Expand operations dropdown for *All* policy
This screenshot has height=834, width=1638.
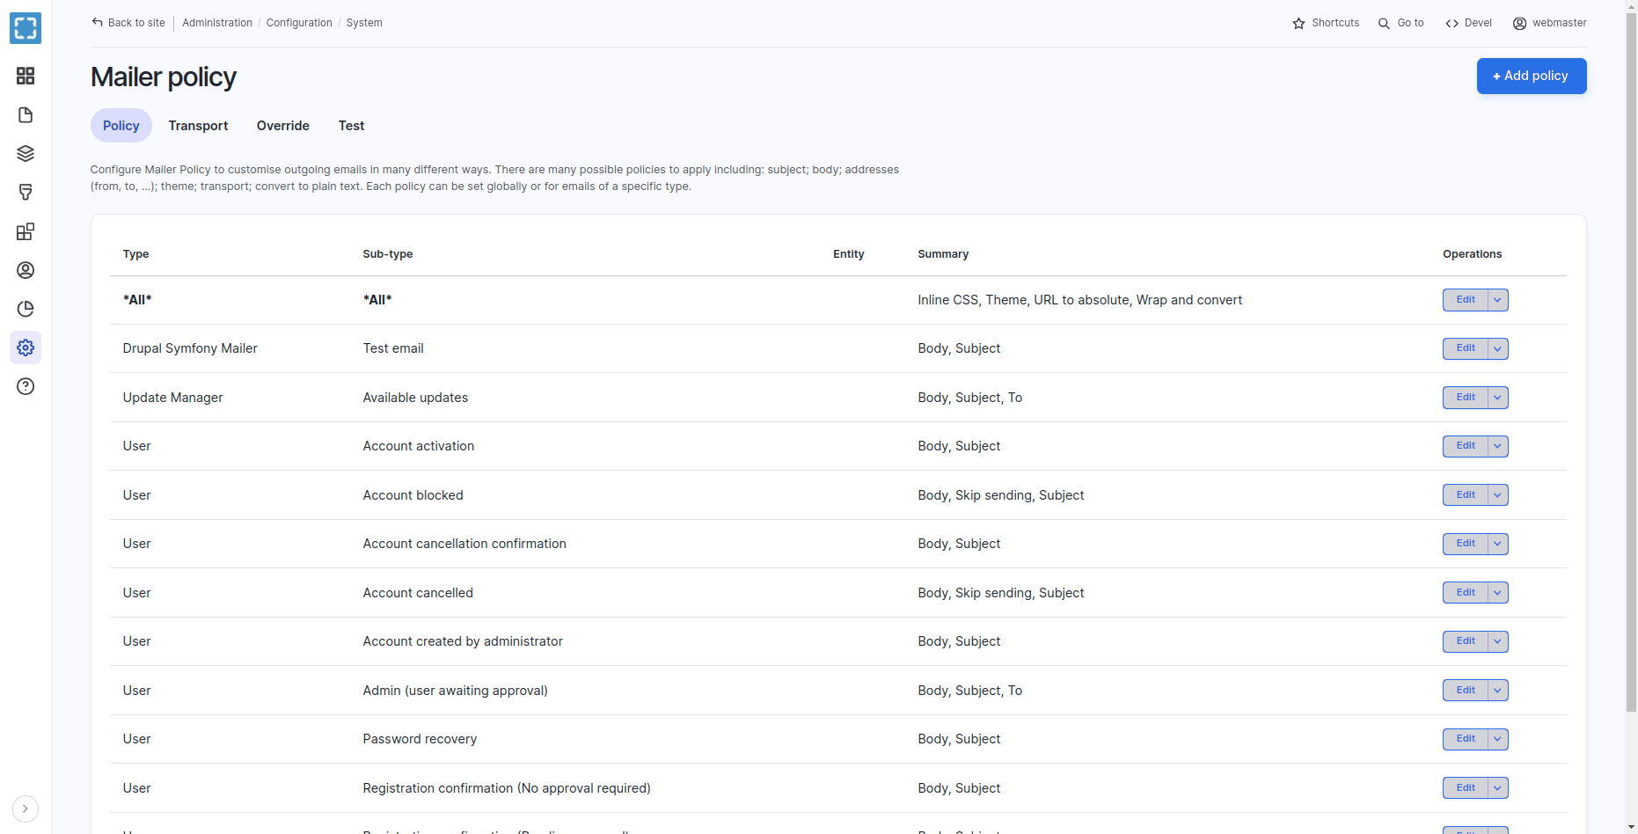[1498, 300]
